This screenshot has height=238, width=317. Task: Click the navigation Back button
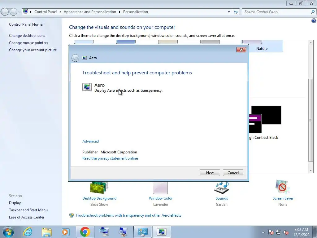(x=5, y=12)
